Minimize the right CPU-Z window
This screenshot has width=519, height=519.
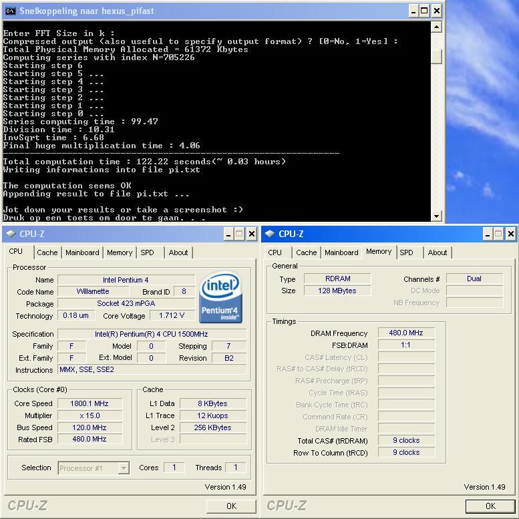487,234
